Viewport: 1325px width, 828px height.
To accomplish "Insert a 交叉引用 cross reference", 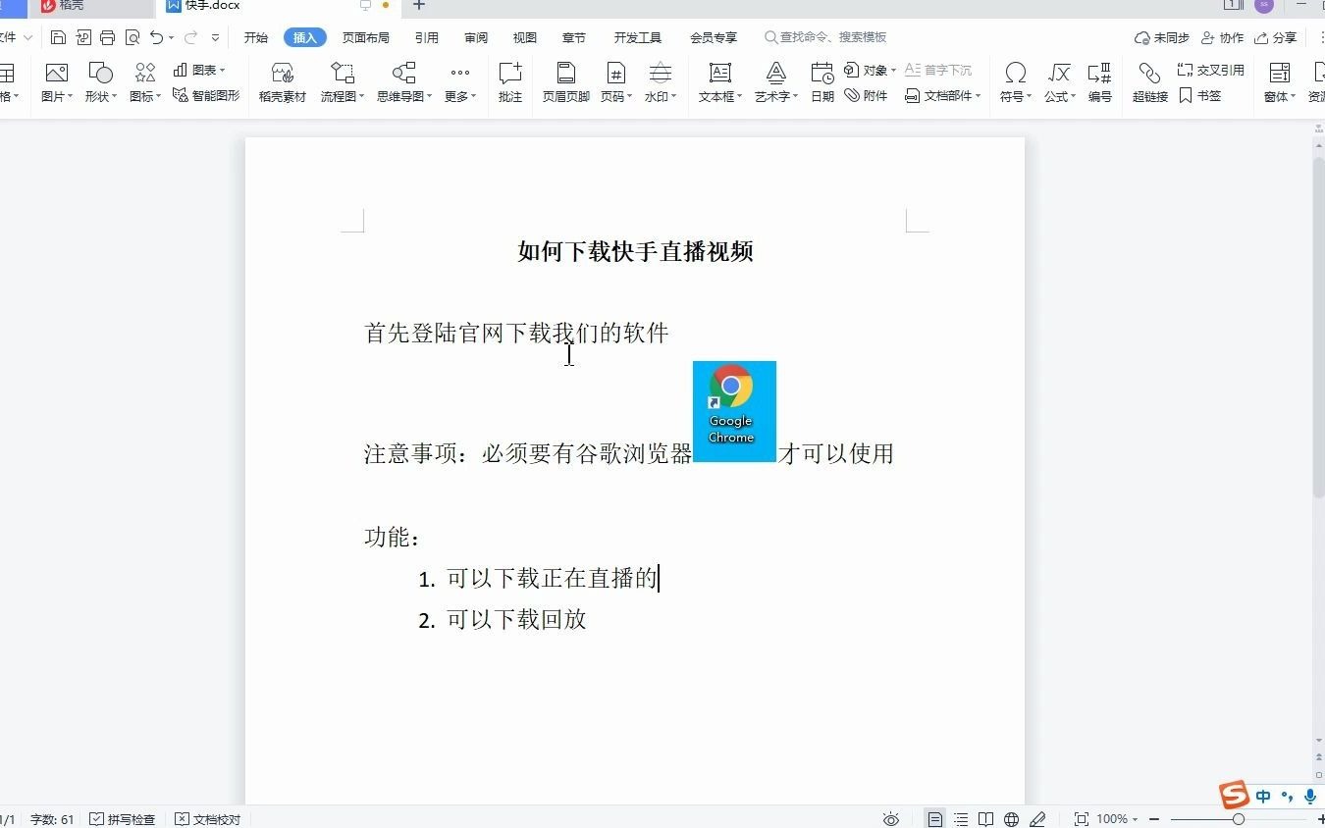I will tap(1211, 70).
